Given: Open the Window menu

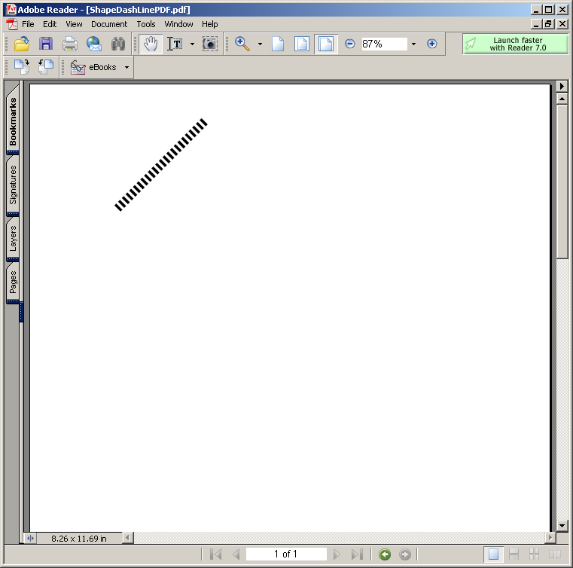Looking at the screenshot, I should pyautogui.click(x=178, y=25).
